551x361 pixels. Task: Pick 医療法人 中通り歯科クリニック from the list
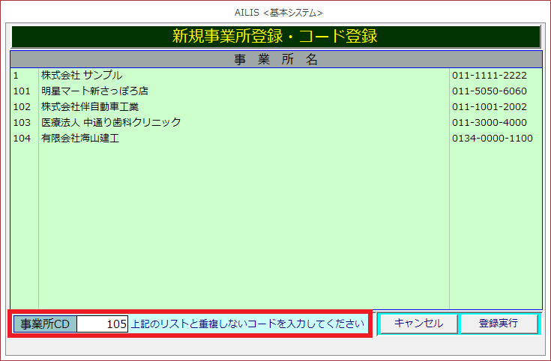[x=111, y=123]
